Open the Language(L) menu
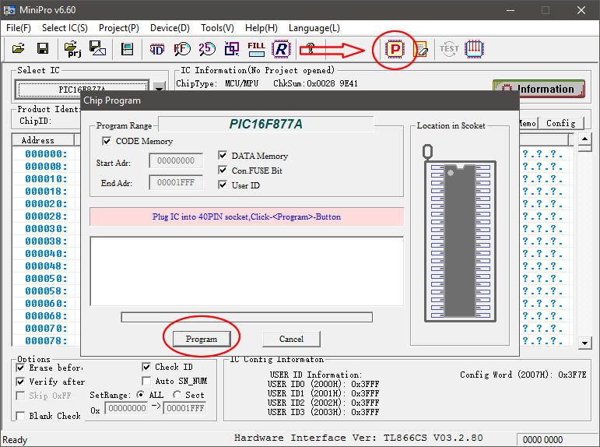The width and height of the screenshot is (600, 447). (314, 28)
